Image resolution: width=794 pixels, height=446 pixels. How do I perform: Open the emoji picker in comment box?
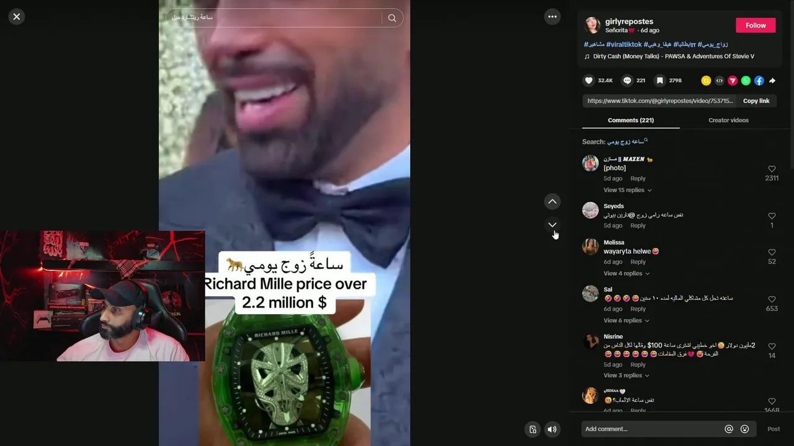[x=744, y=429]
